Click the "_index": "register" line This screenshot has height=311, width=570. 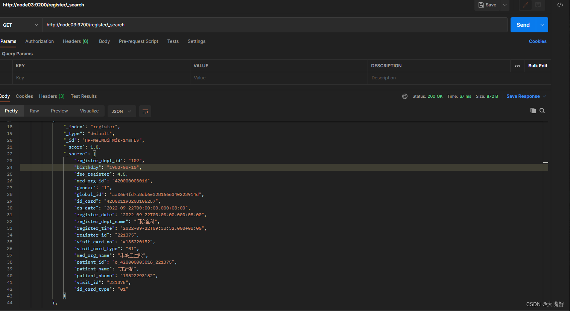click(91, 127)
